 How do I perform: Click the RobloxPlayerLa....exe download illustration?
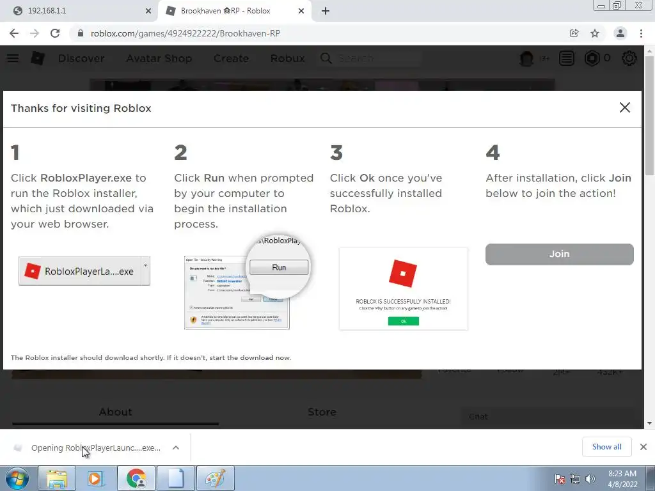[x=84, y=271]
